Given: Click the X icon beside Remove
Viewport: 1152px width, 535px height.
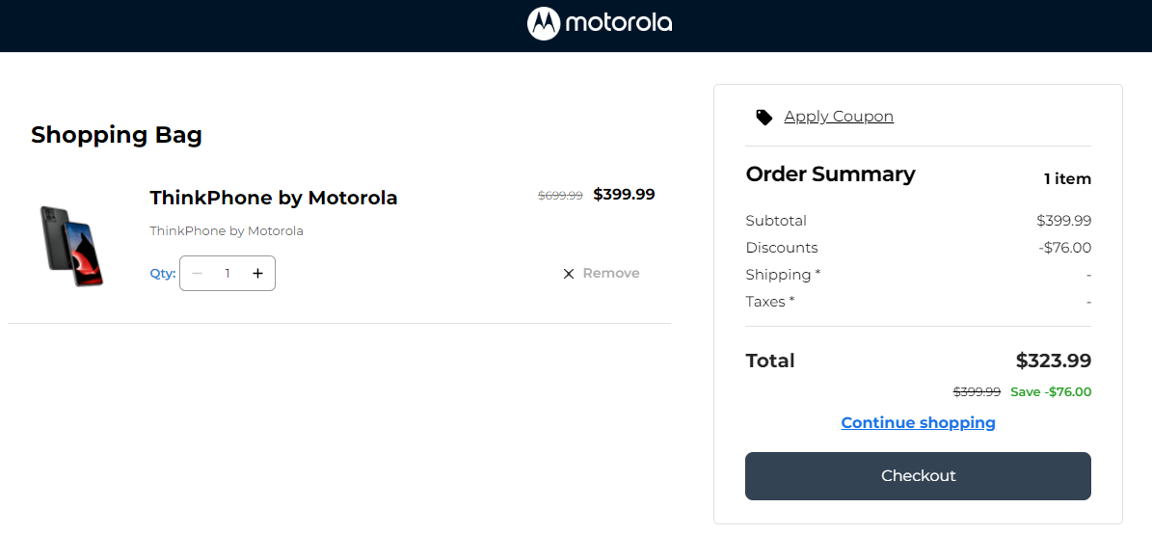Looking at the screenshot, I should tap(569, 274).
